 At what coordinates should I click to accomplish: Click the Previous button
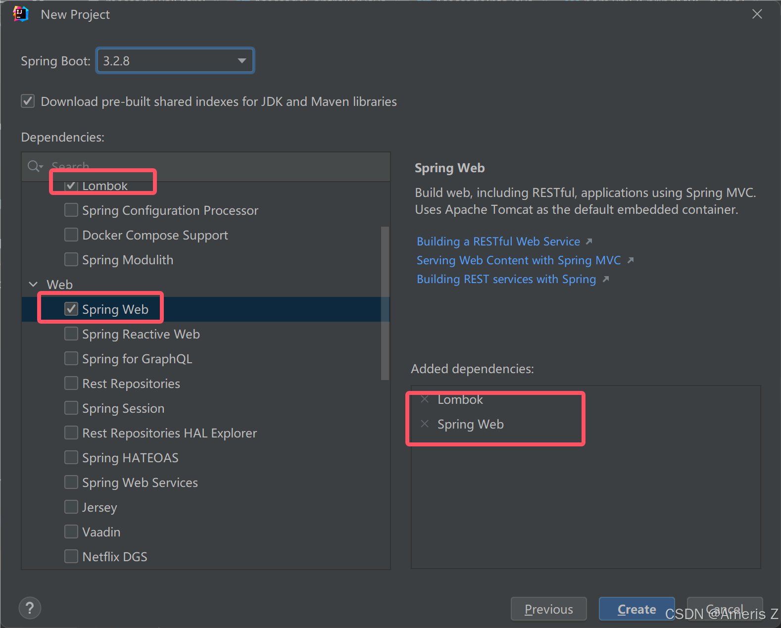549,609
